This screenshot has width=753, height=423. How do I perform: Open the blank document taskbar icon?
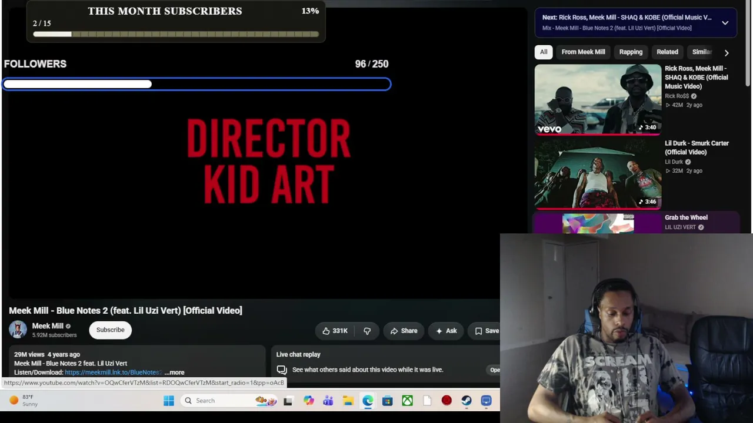[x=427, y=401]
